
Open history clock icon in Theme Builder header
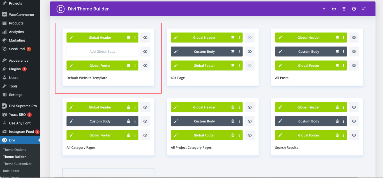354,9
